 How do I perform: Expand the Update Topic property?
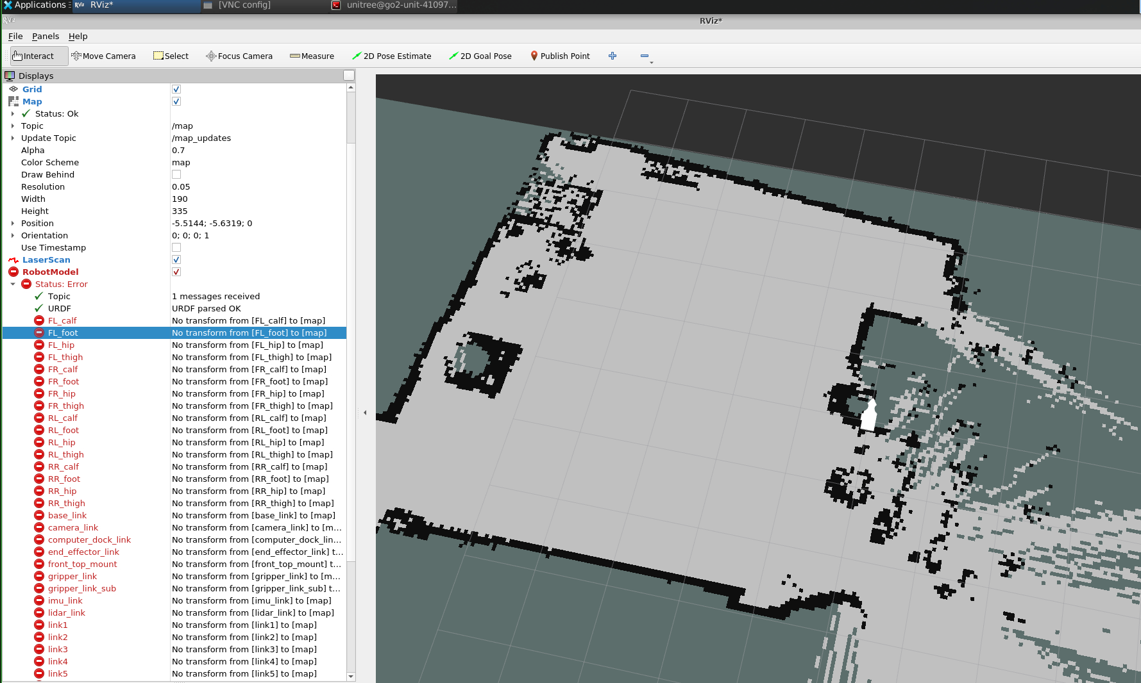pos(13,138)
